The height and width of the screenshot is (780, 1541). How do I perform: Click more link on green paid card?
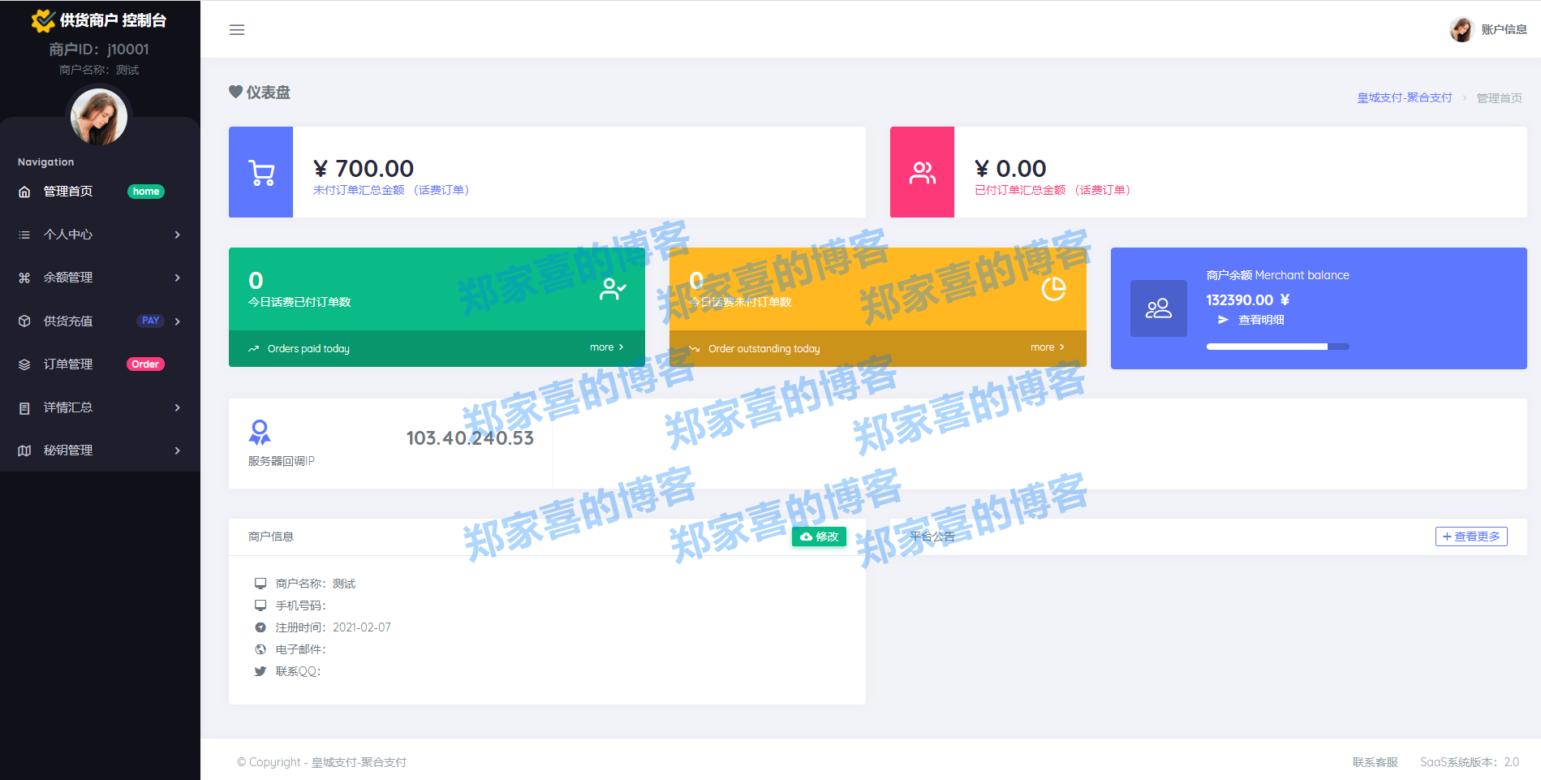pyautogui.click(x=606, y=347)
